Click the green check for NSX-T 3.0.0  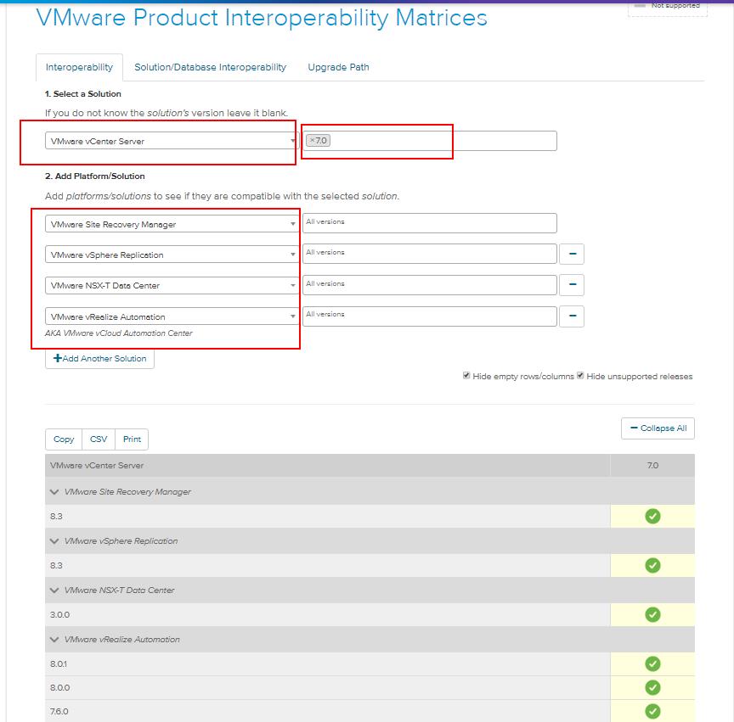(x=652, y=614)
